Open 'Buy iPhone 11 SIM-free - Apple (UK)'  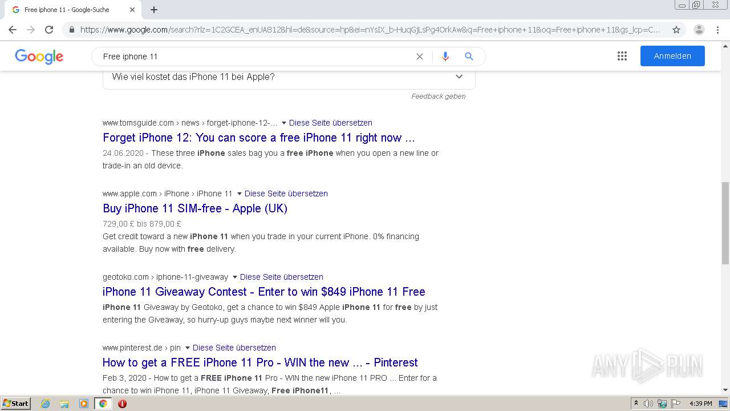(x=195, y=208)
